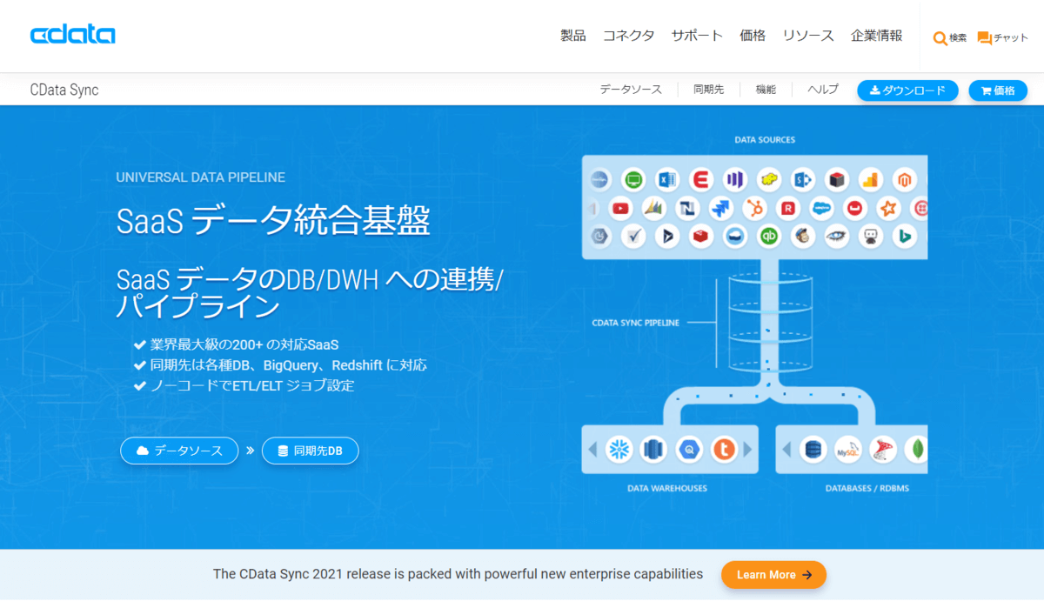
Task: Open the サポート menu
Action: tap(697, 36)
